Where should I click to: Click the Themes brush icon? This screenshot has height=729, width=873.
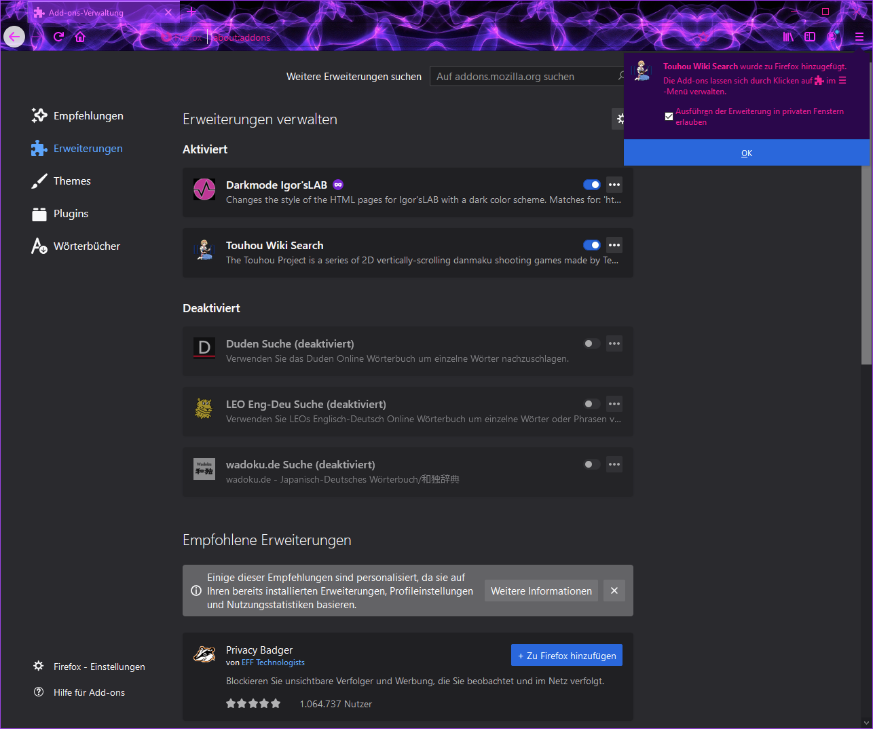[39, 181]
